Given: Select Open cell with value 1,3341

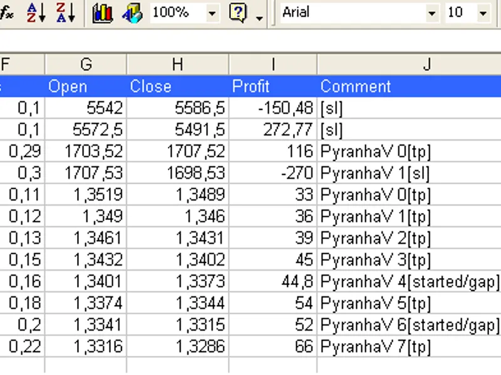Looking at the screenshot, I should 86,325.
